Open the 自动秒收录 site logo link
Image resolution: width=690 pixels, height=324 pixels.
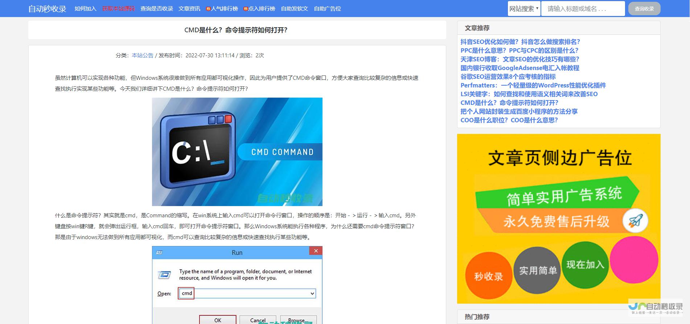(47, 9)
